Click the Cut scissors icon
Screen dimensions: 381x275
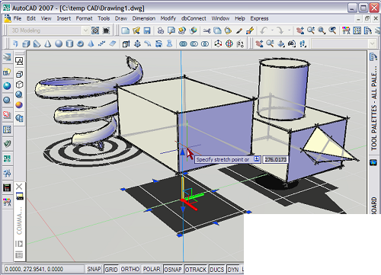(207, 30)
